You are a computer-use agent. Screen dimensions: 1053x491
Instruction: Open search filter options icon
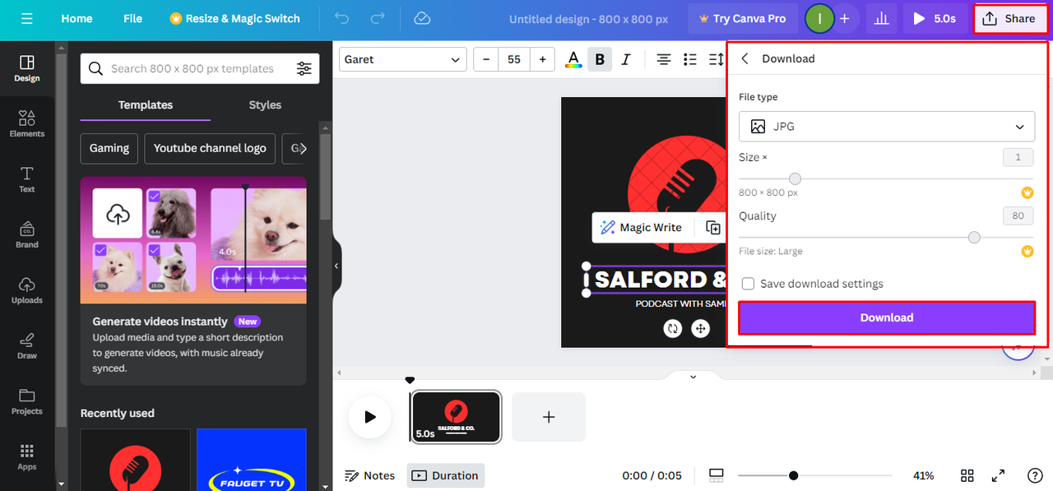tap(304, 69)
